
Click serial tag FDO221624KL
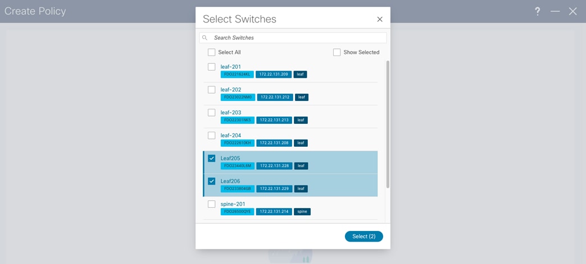(237, 74)
